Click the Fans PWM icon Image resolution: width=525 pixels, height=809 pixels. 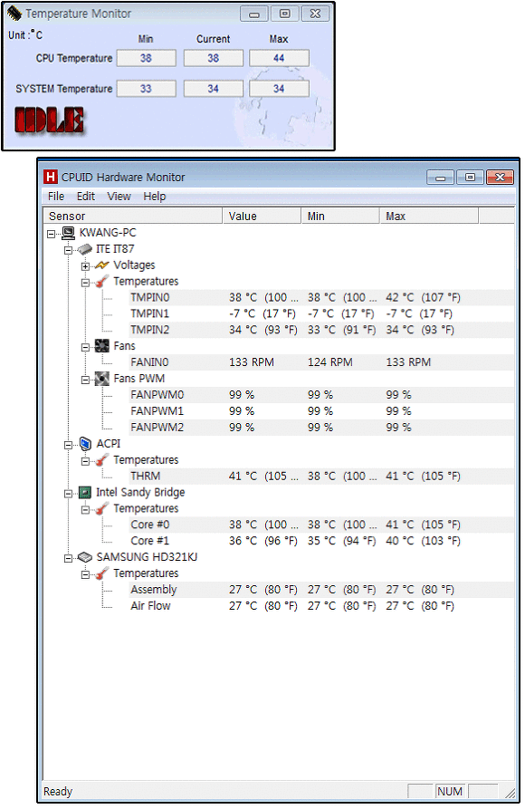(x=102, y=379)
